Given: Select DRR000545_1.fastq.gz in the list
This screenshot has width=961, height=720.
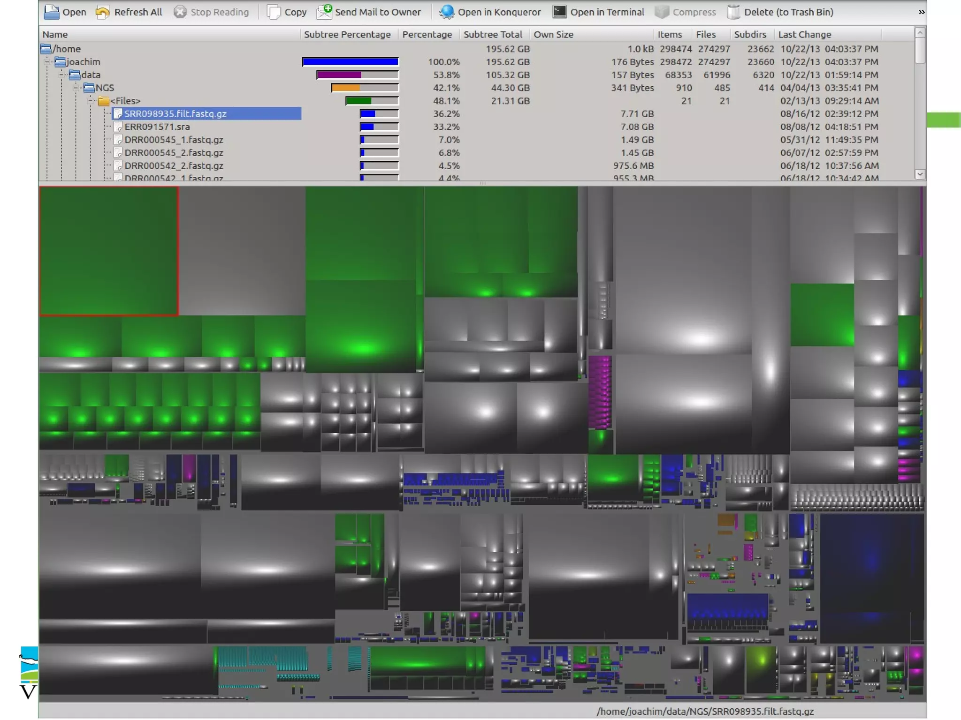Looking at the screenshot, I should [x=174, y=140].
